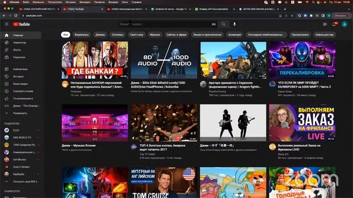Viewport: 353px width, 198px height.
Task: Select the Джемы filter chip
Action: (x=100, y=35)
